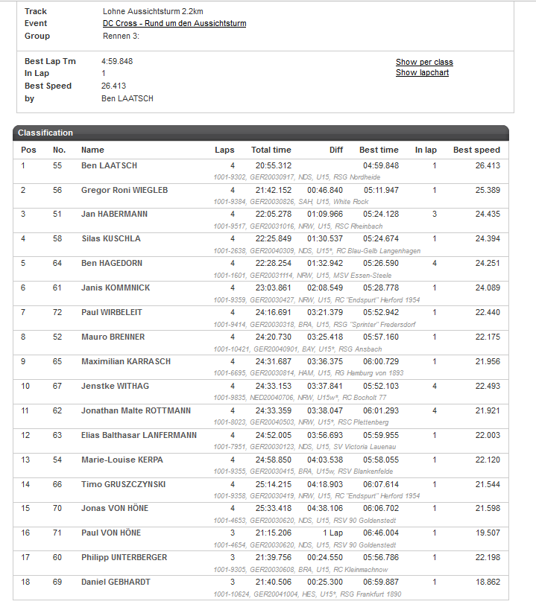This screenshot has width=536, height=616.
Task: Select Ben HAGEDORN in the classification
Action: (x=111, y=264)
